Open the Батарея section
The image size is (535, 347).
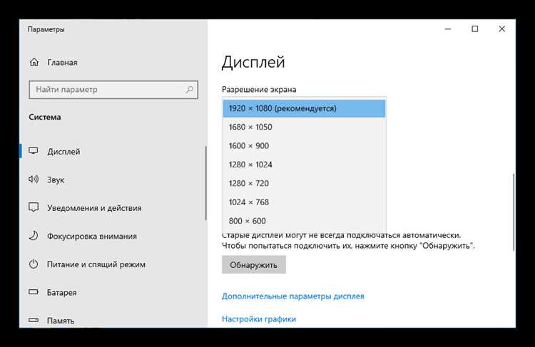(x=62, y=292)
